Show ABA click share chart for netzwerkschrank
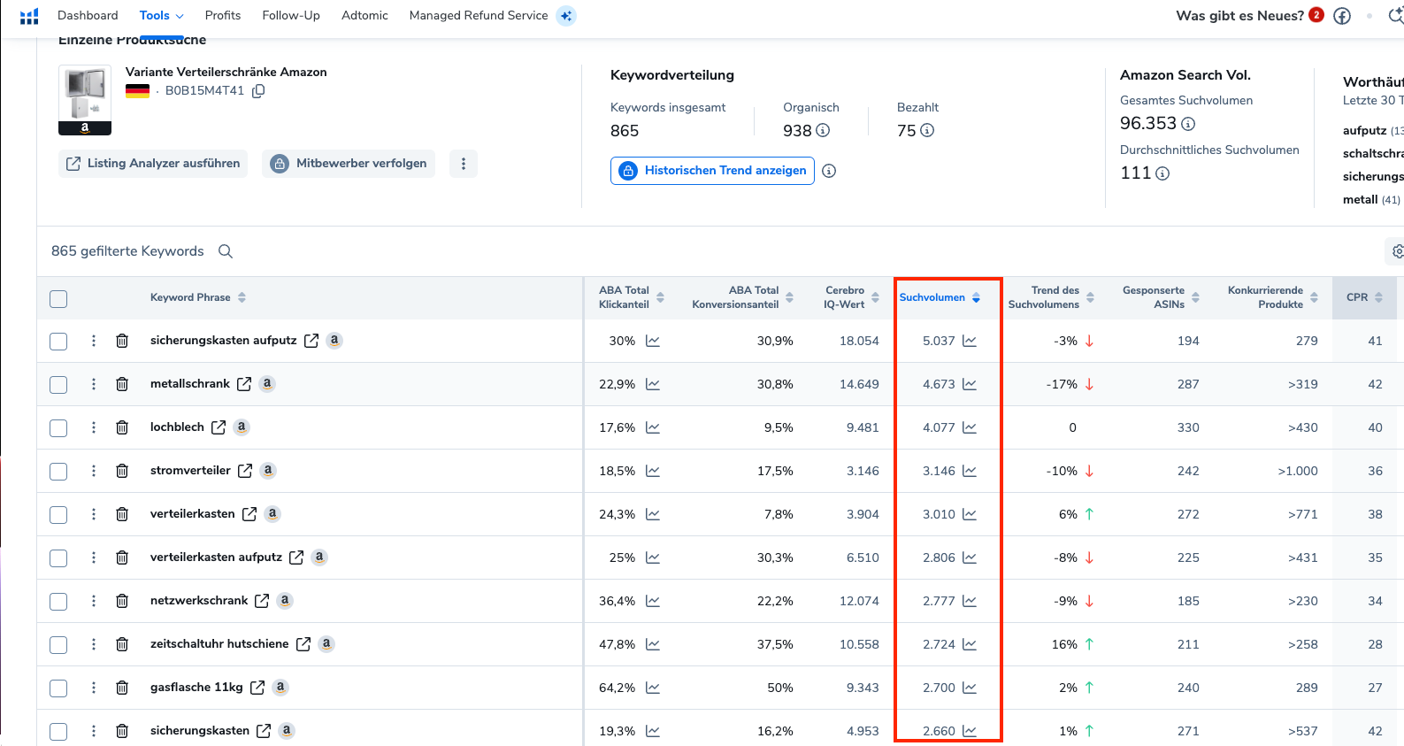The width and height of the screenshot is (1404, 746). pos(653,601)
